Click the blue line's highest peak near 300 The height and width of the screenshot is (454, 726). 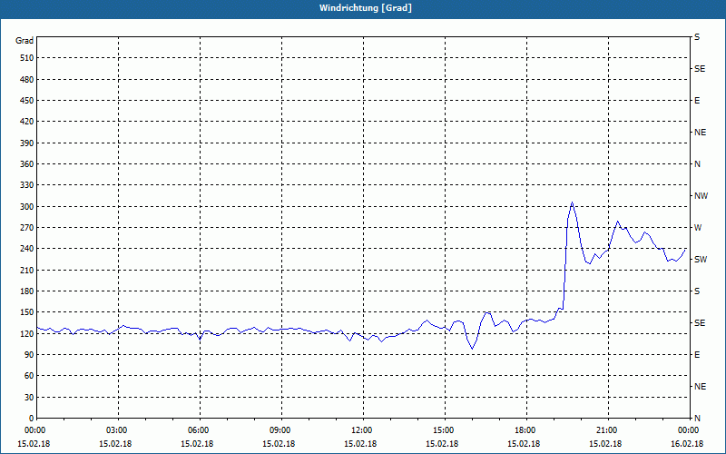573,202
